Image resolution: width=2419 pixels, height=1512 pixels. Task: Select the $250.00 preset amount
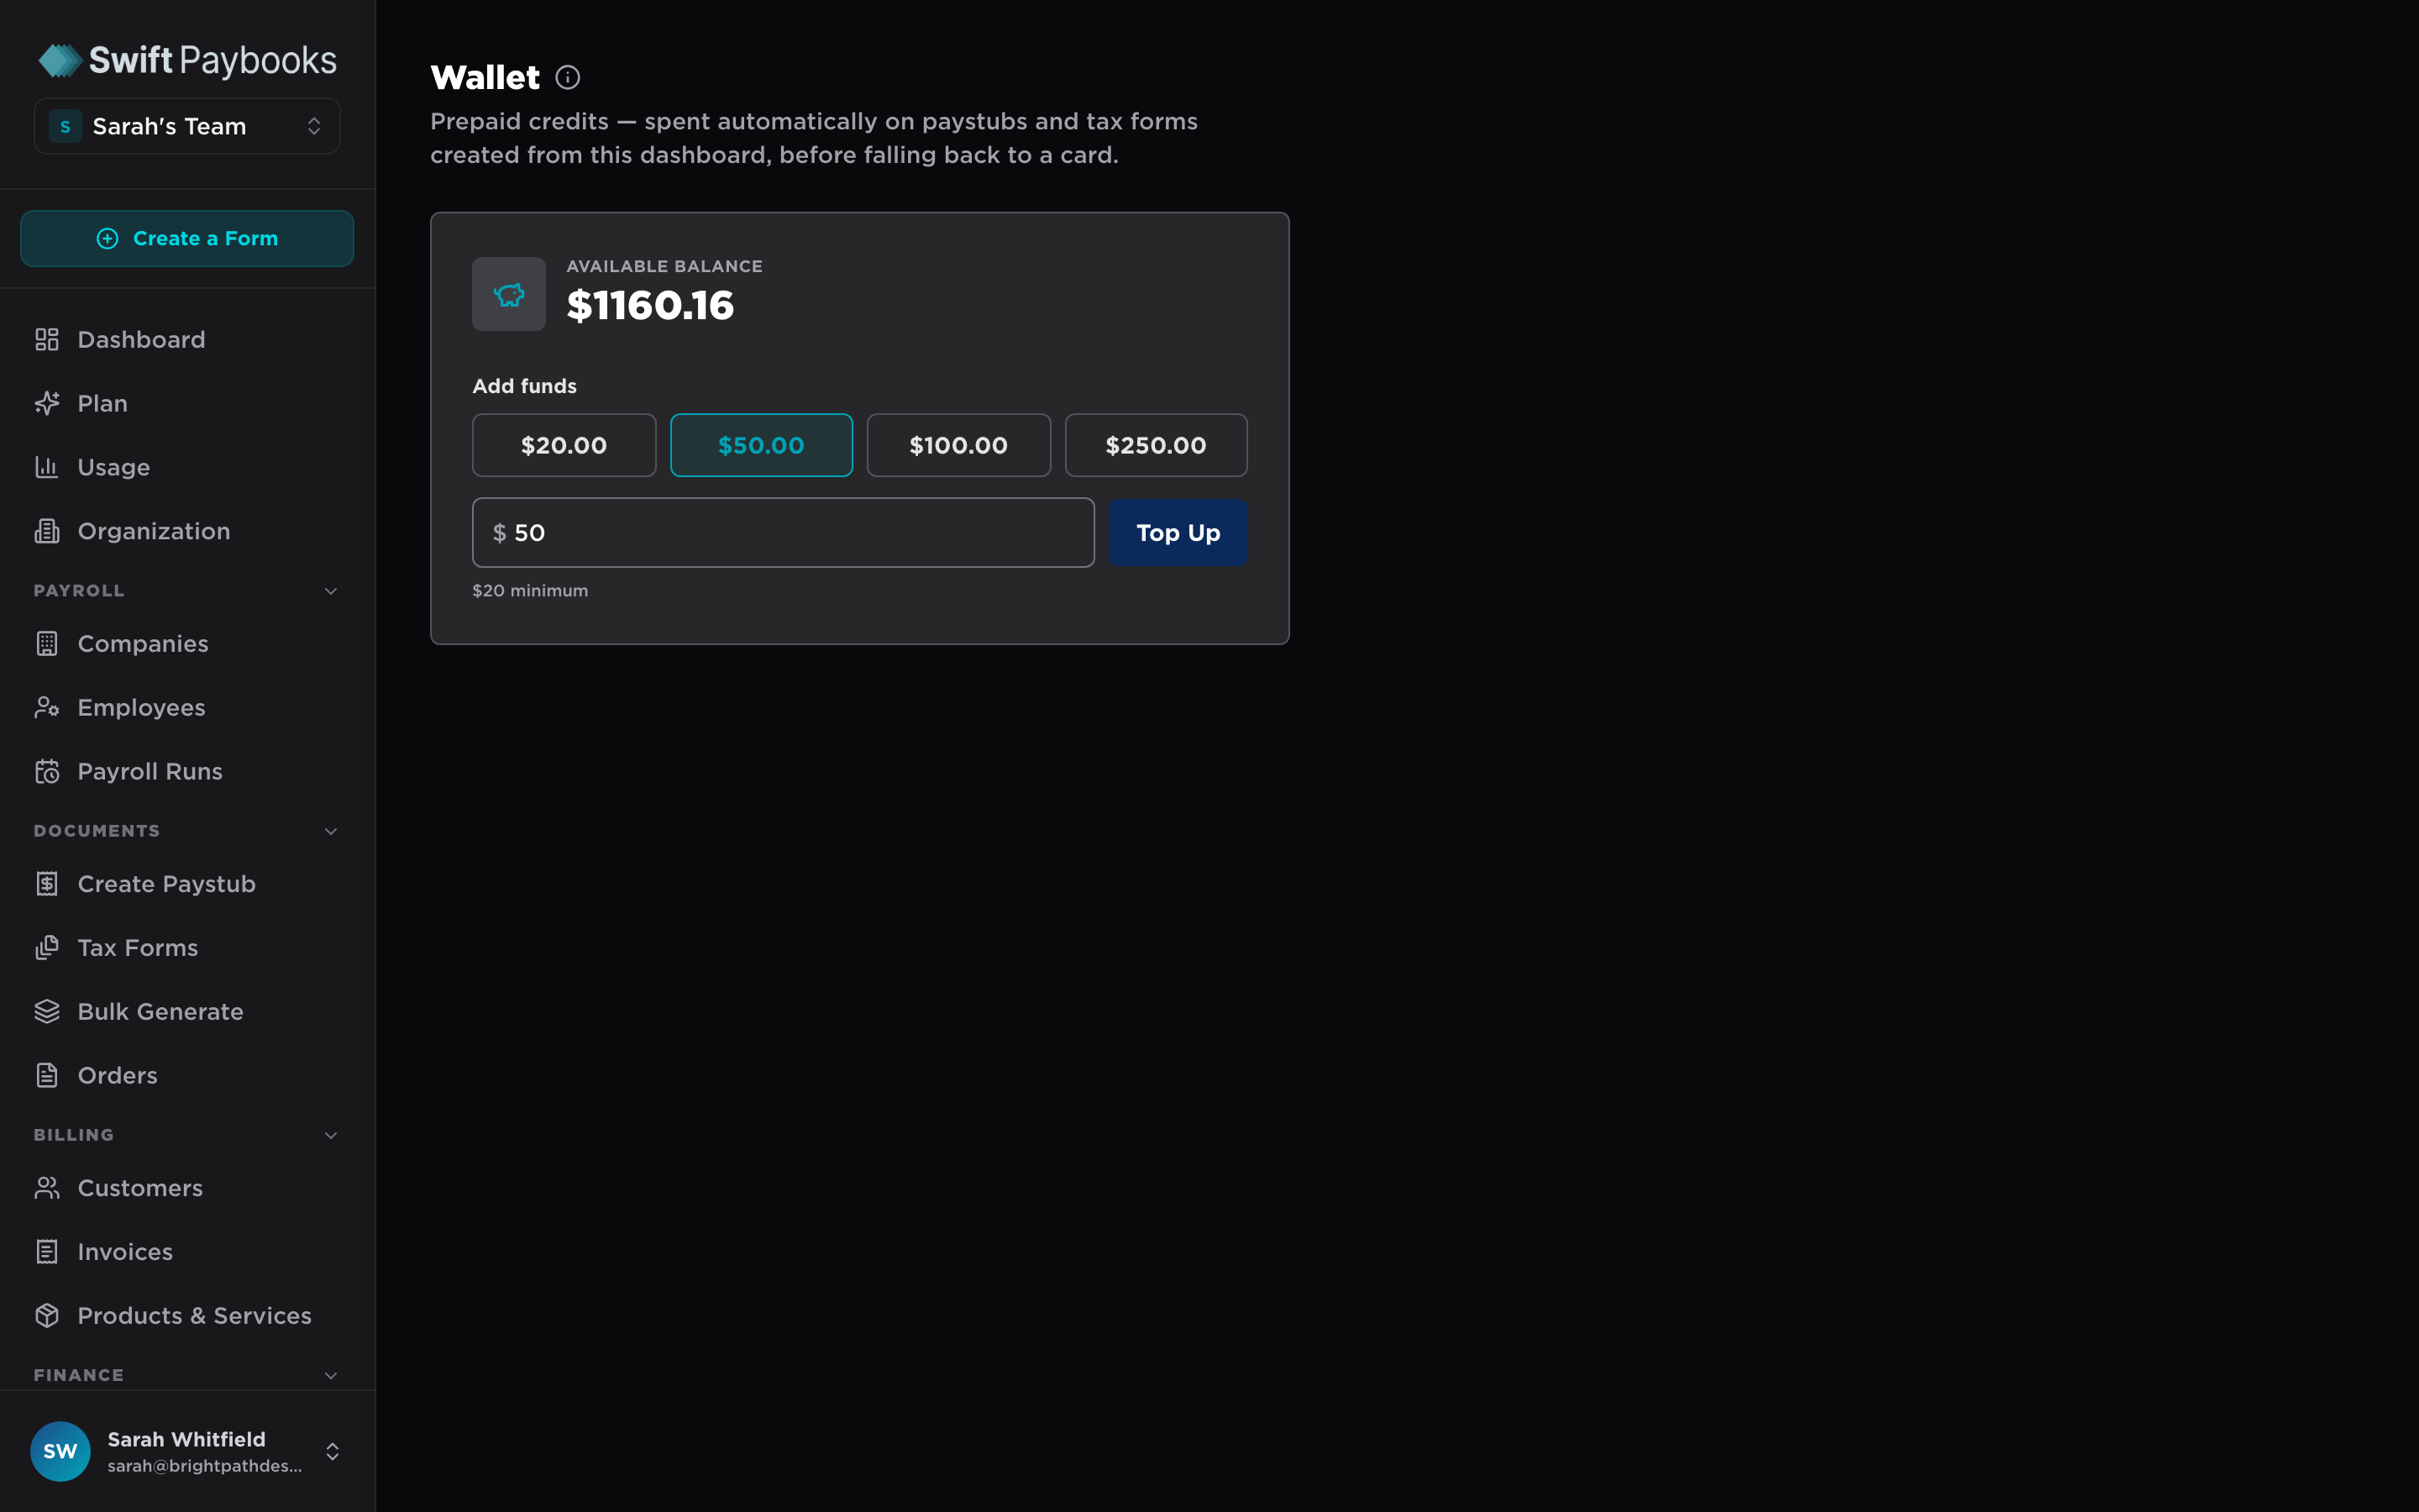click(1156, 445)
